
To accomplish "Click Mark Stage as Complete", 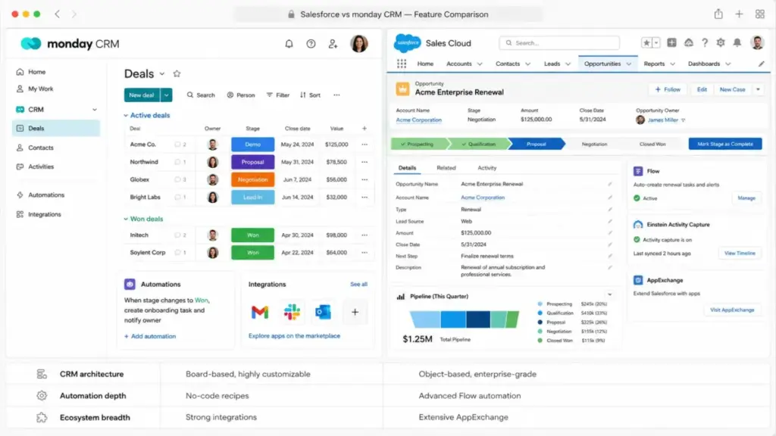I will coord(725,144).
